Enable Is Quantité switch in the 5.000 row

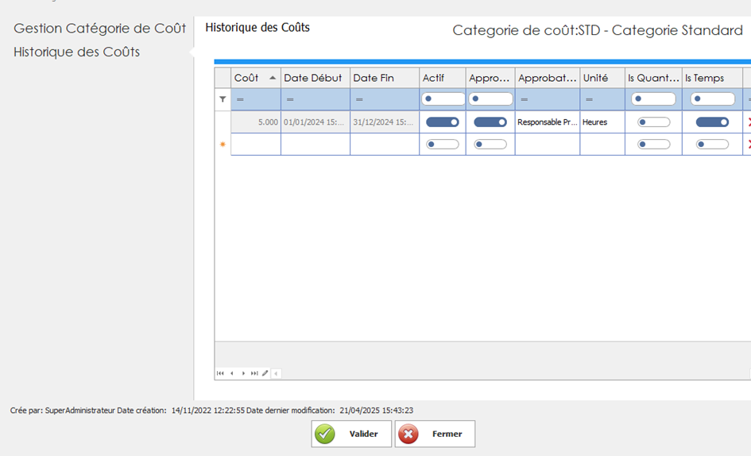653,122
